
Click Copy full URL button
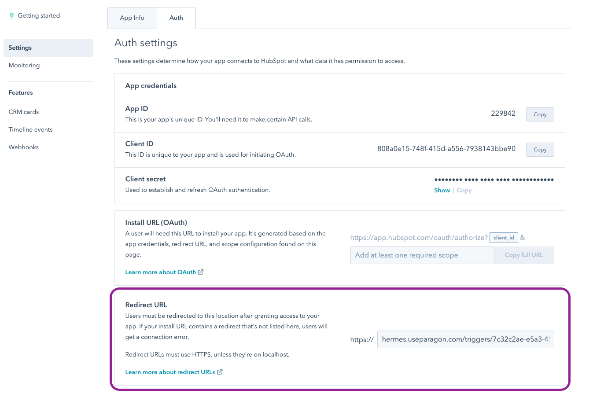point(524,255)
